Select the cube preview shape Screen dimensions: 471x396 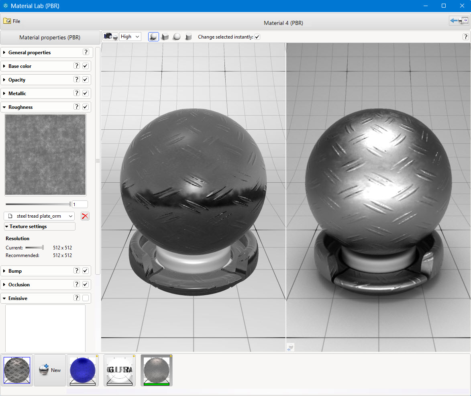(x=165, y=37)
